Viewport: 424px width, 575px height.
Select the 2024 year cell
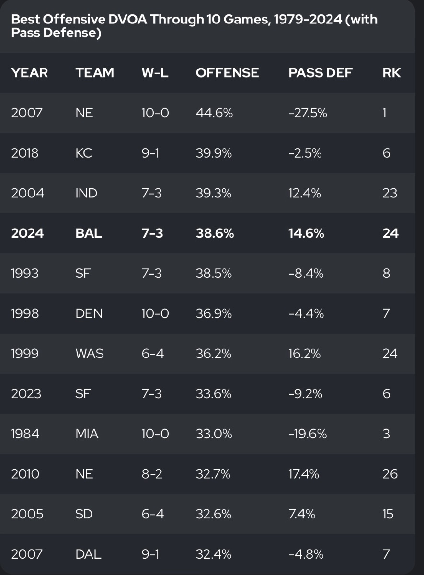pos(27,233)
